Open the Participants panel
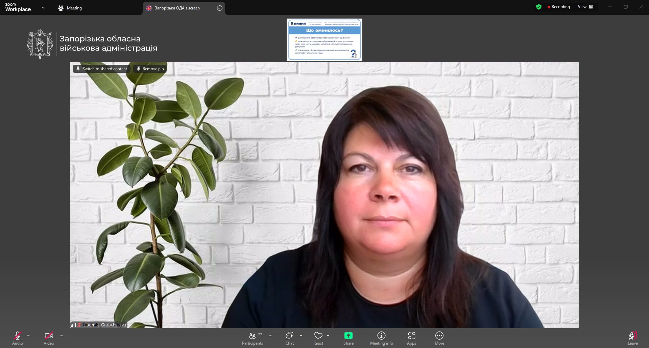This screenshot has width=649, height=348. click(x=253, y=338)
